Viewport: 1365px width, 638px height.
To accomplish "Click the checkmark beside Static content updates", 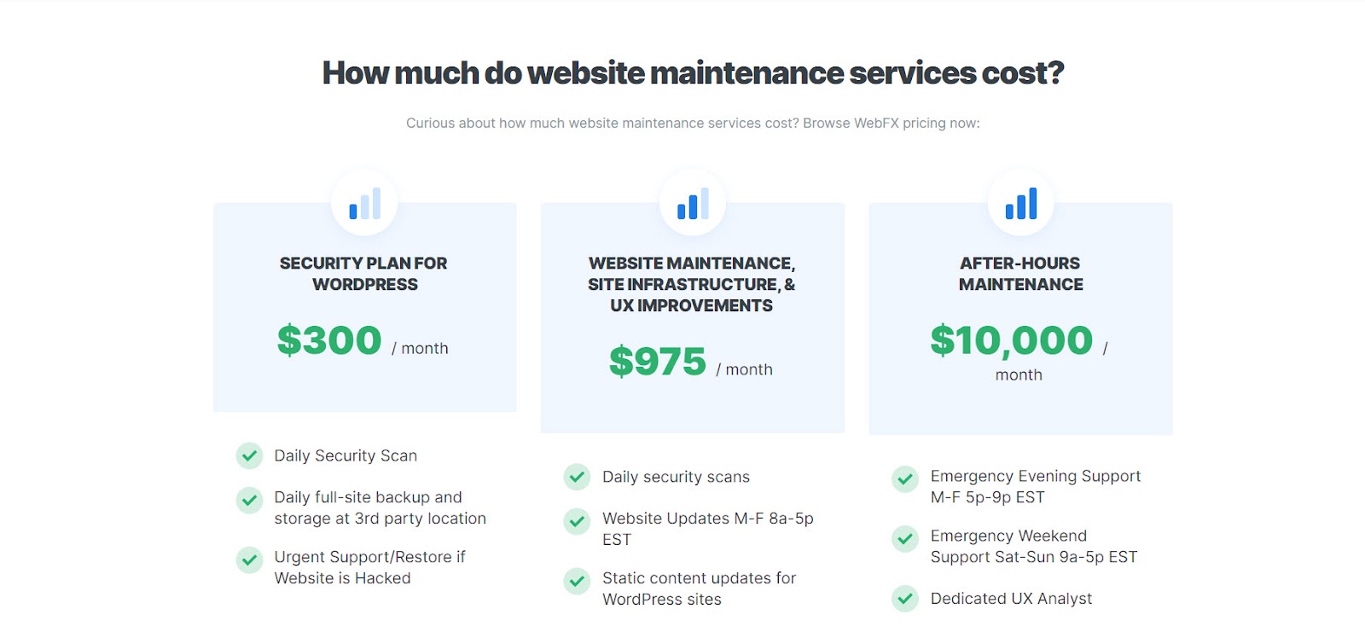I will pyautogui.click(x=578, y=581).
